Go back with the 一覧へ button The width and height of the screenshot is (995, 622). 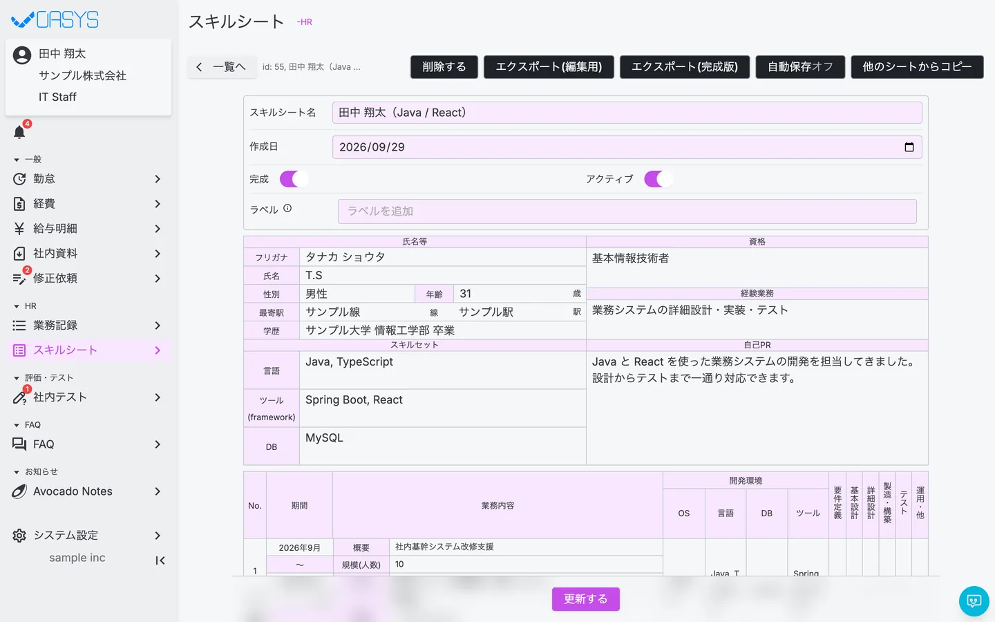tap(221, 67)
